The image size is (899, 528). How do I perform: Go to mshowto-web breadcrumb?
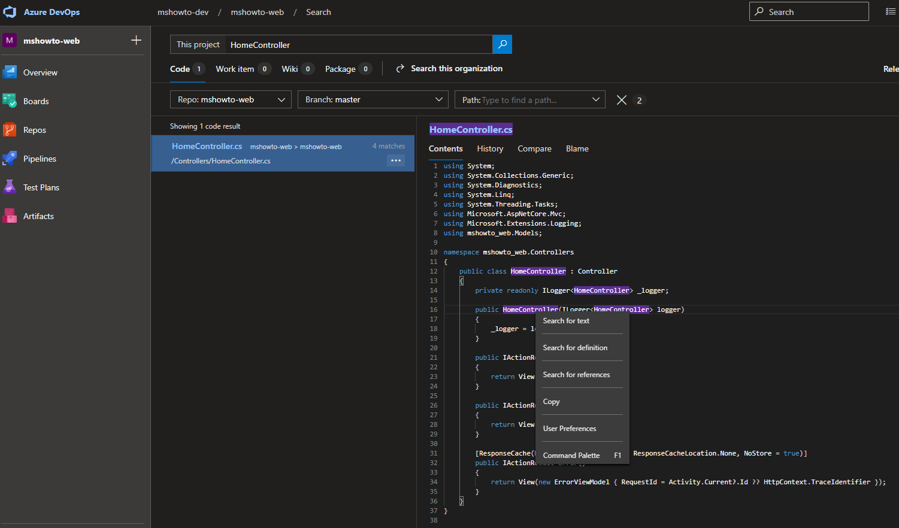[258, 12]
